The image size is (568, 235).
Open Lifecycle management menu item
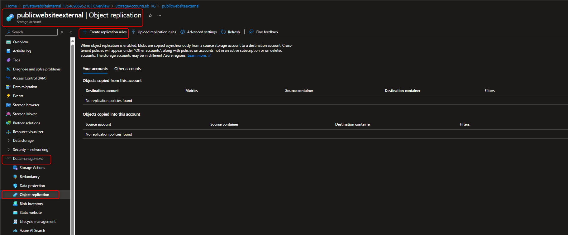[38, 222]
